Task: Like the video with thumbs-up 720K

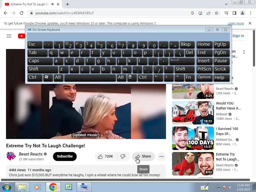Action: (x=106, y=156)
